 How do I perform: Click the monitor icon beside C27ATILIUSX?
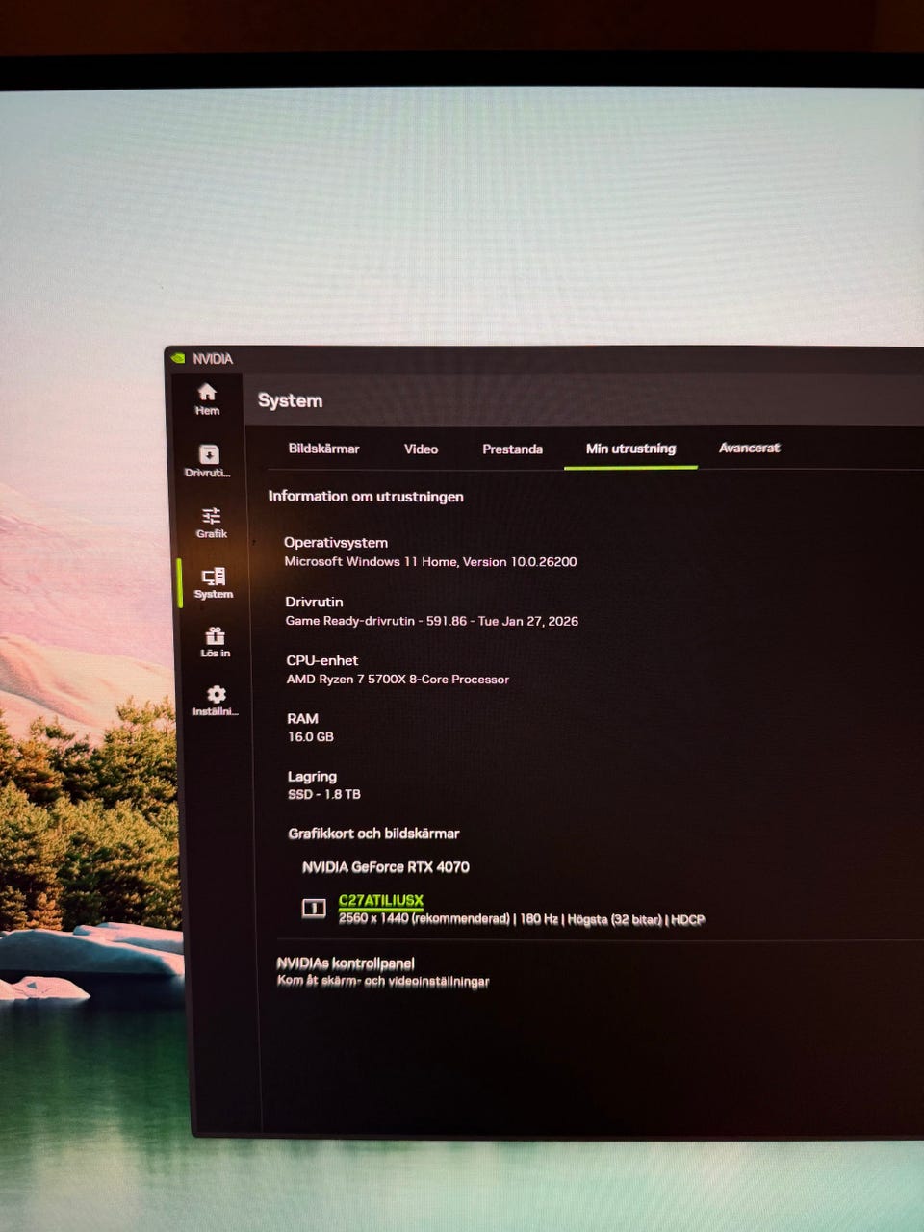click(314, 908)
